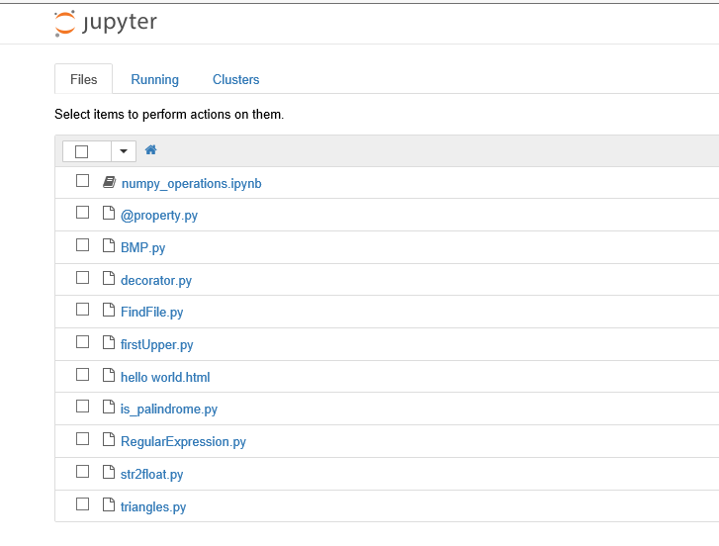Click file icon next to BMP.py
Image resolution: width=719 pixels, height=546 pixels.
[x=109, y=245]
